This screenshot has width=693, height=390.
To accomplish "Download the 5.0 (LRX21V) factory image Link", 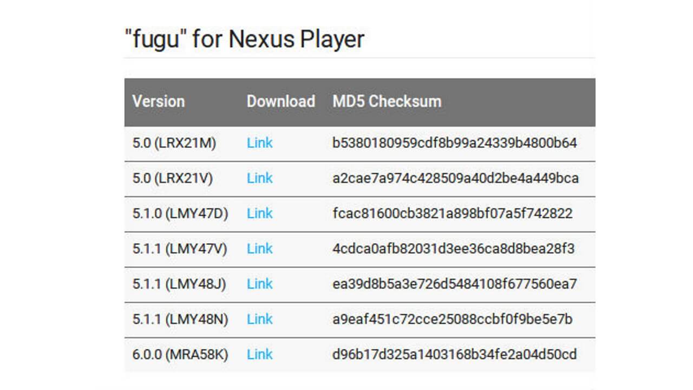I will pyautogui.click(x=260, y=178).
